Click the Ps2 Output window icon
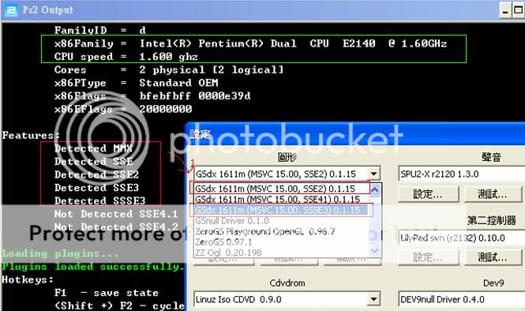 11,10
